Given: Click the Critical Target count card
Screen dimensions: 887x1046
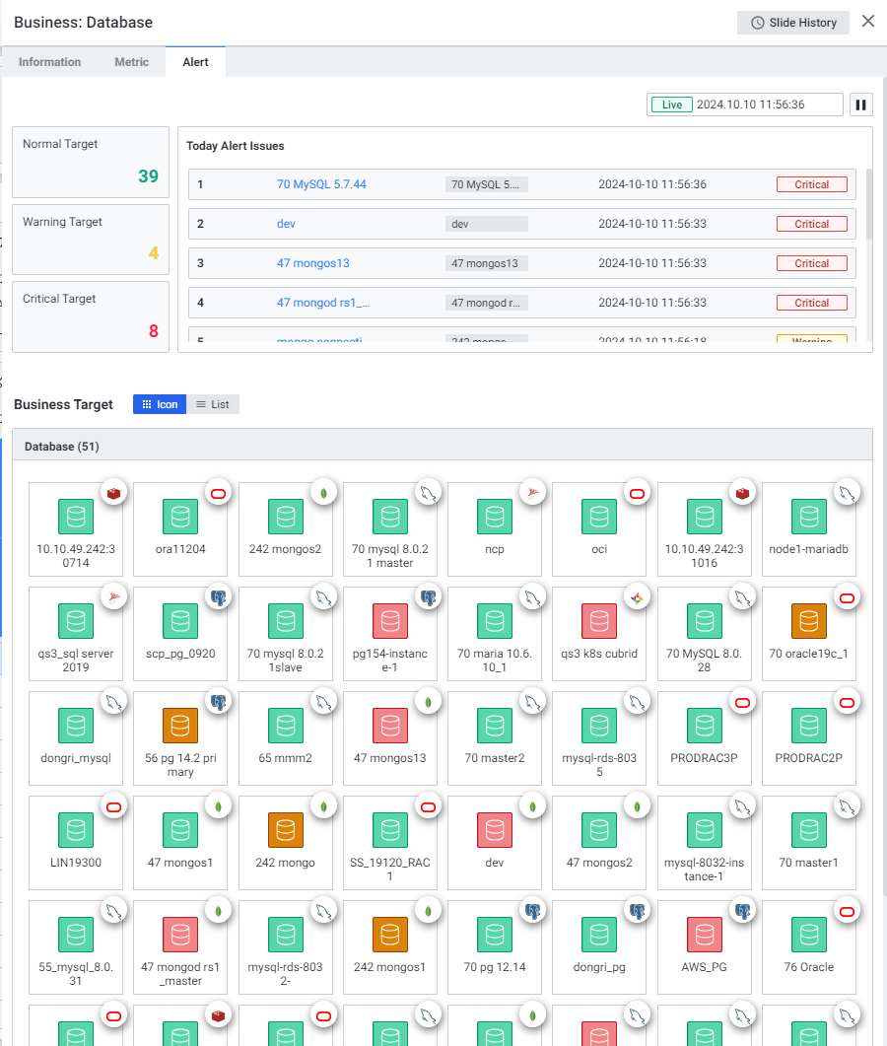Looking at the screenshot, I should pyautogui.click(x=91, y=316).
